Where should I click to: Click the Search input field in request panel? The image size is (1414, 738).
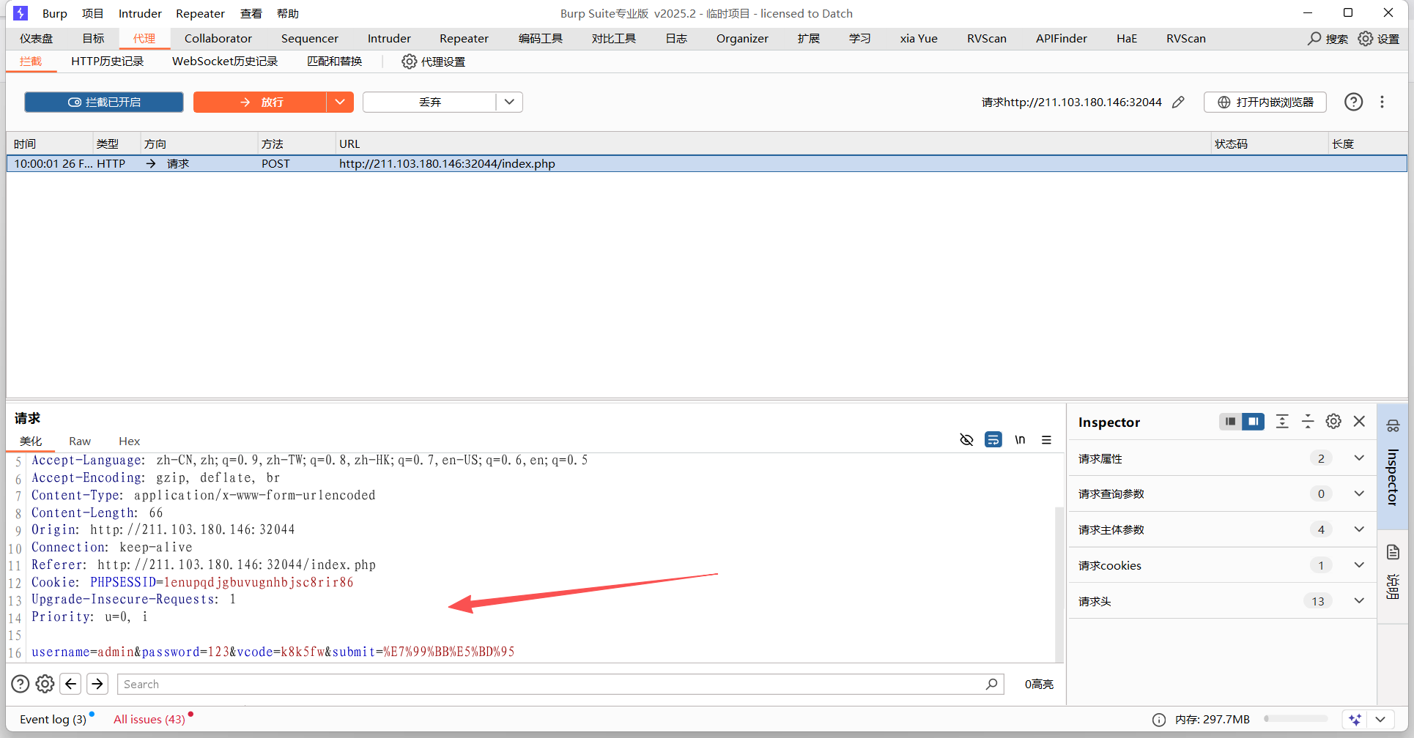point(549,684)
